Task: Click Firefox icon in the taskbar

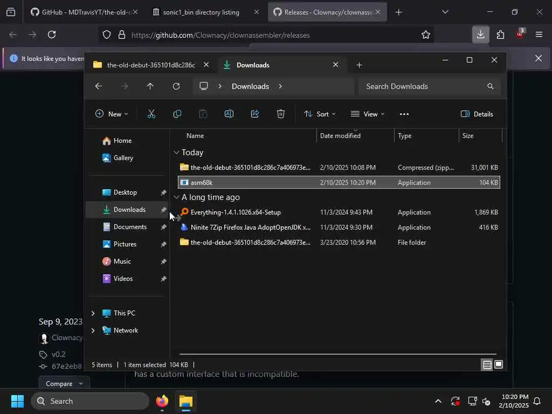Action: [162, 401]
